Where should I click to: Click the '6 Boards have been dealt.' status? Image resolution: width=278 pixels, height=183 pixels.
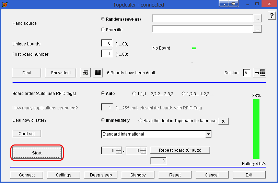[131, 73]
